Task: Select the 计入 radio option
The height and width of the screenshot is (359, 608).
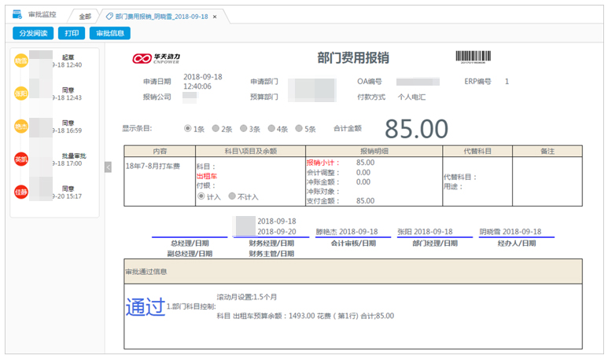Action: tap(201, 196)
